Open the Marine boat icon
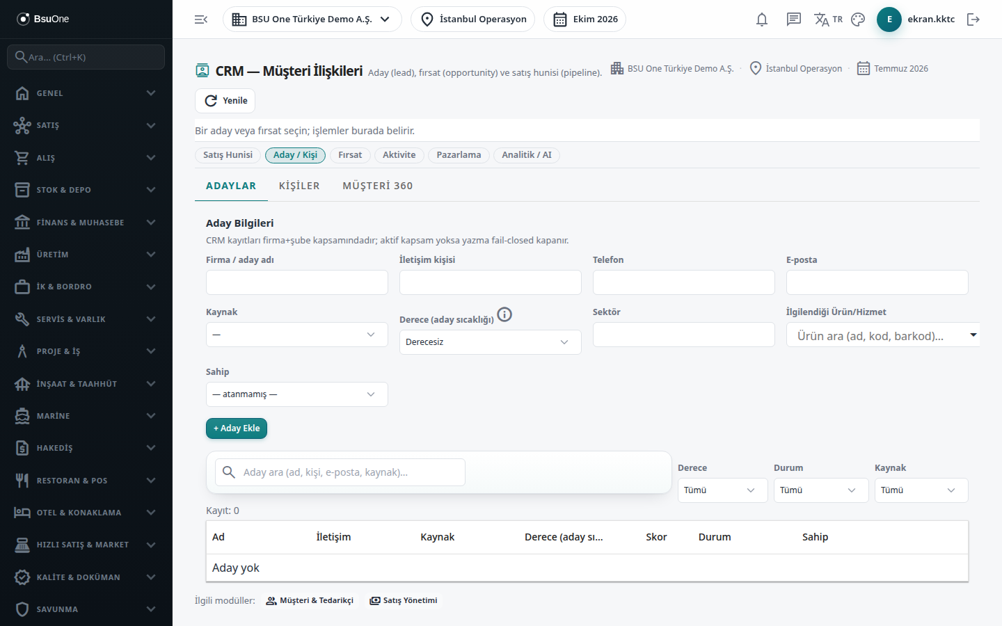This screenshot has height=626, width=1002. pyautogui.click(x=22, y=416)
